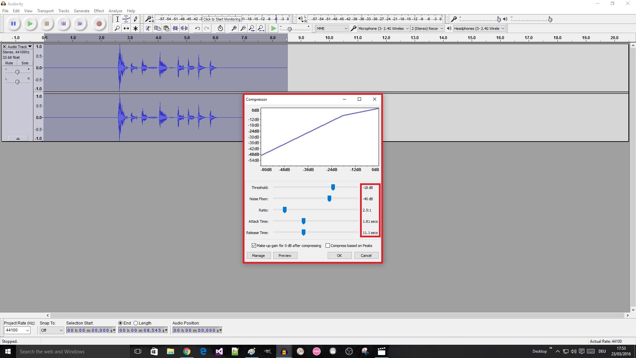
Task: Open the MME audio host dropdown
Action: (332, 29)
